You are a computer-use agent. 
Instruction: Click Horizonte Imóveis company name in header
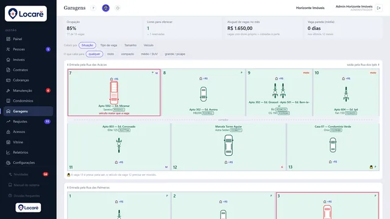click(x=310, y=8)
